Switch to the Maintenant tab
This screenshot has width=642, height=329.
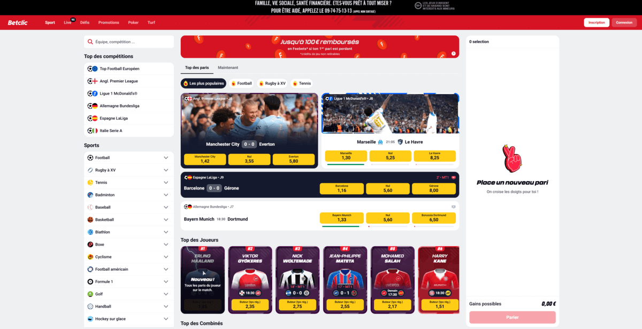point(228,68)
